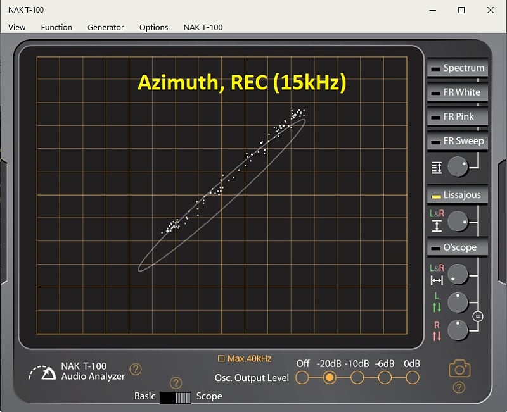Click the FR vertical scale icon
This screenshot has width=507, height=412.
[x=437, y=168]
